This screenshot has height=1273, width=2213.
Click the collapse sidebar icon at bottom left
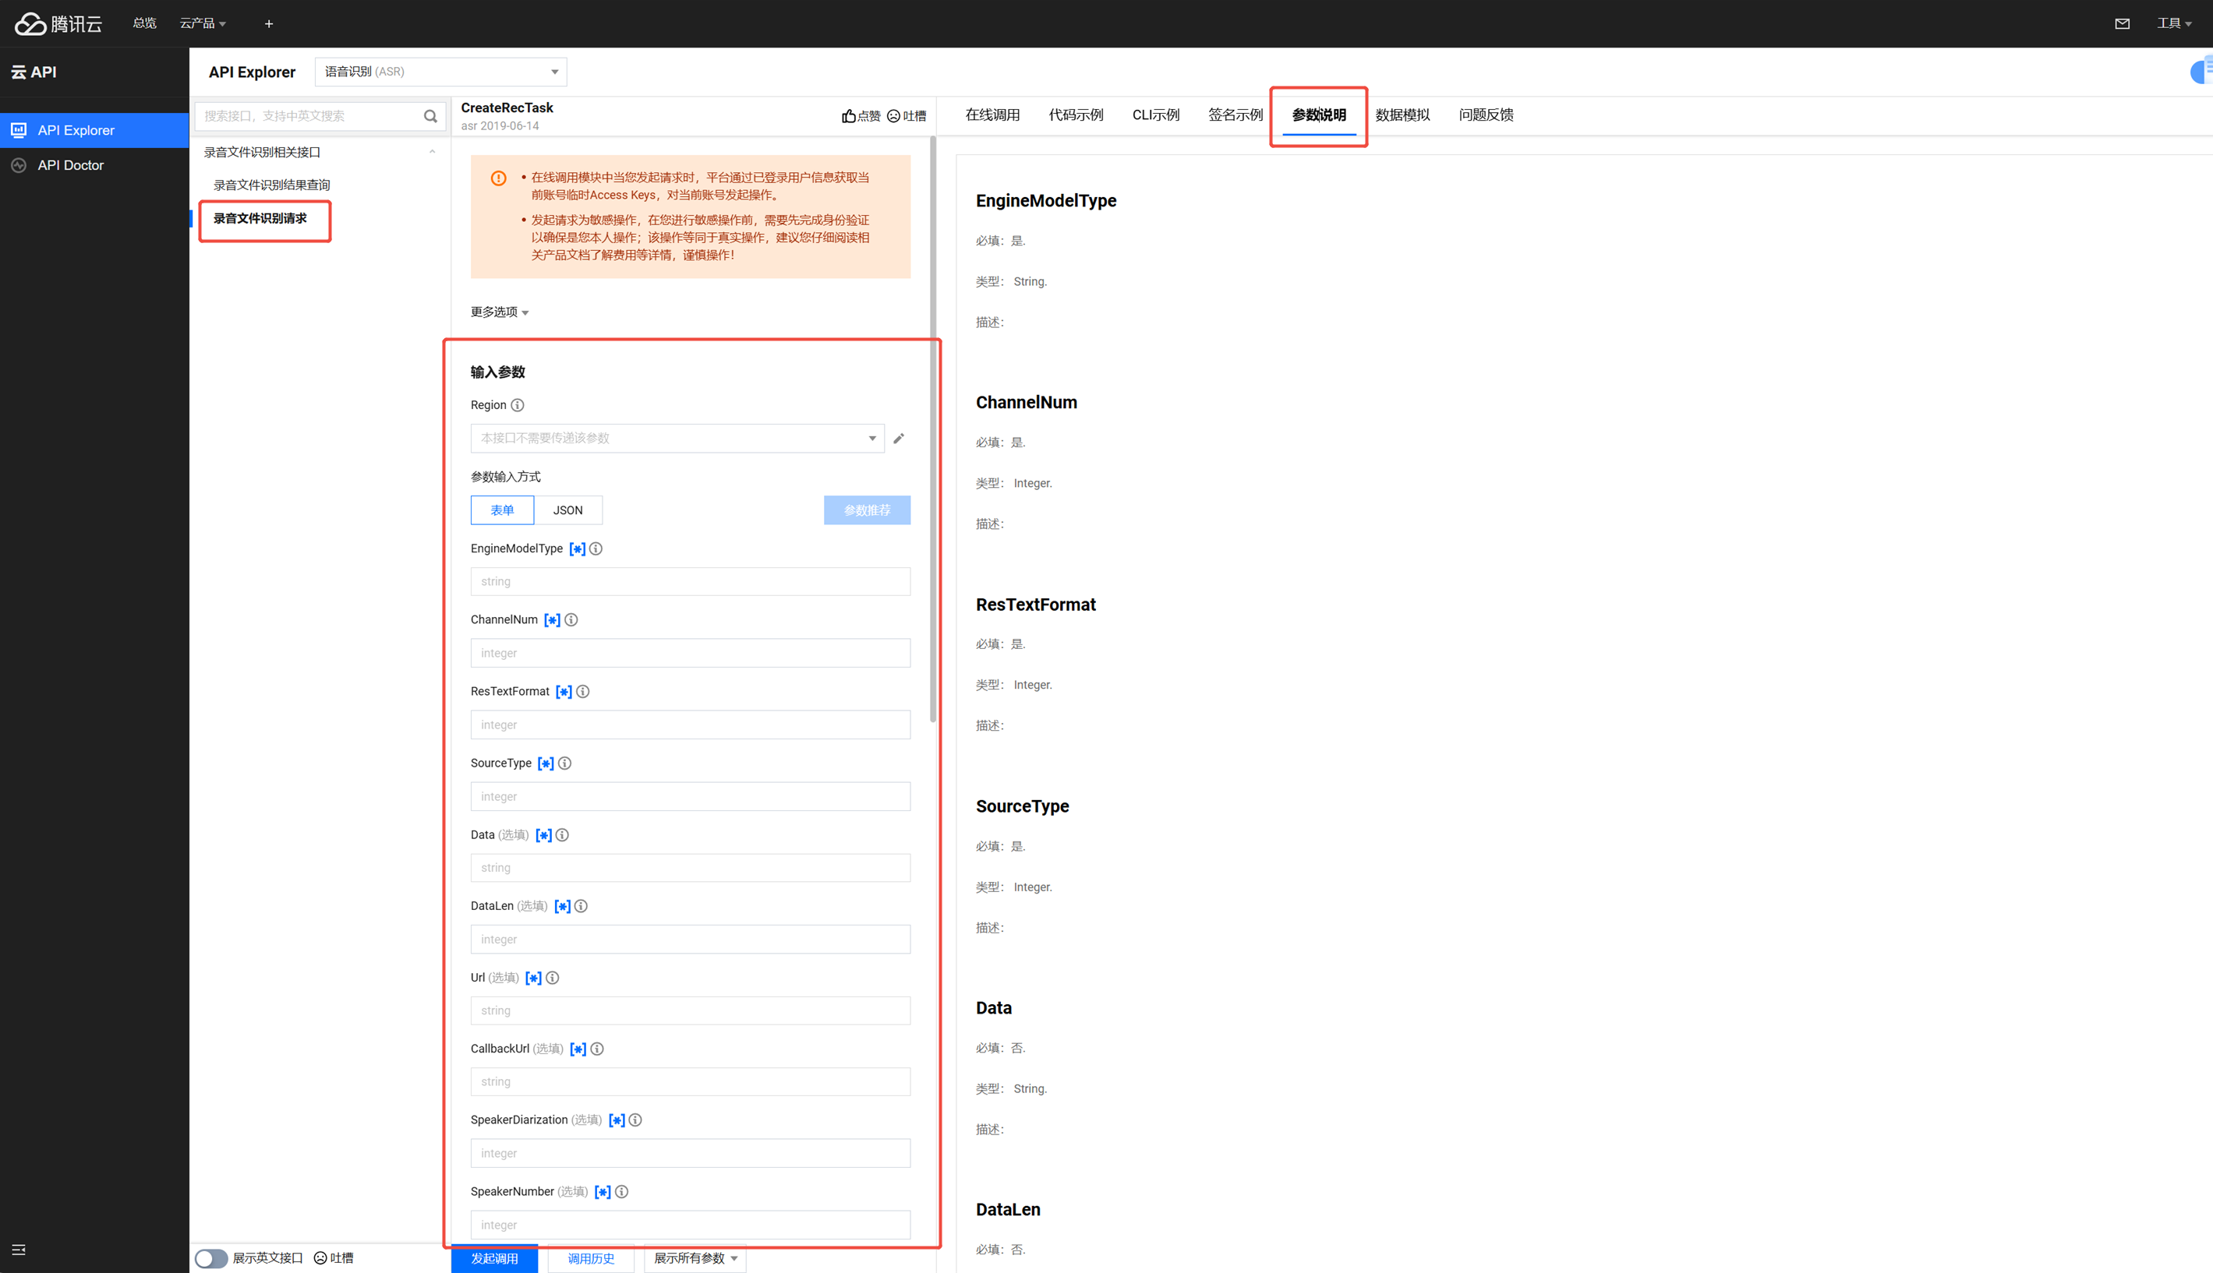[19, 1250]
